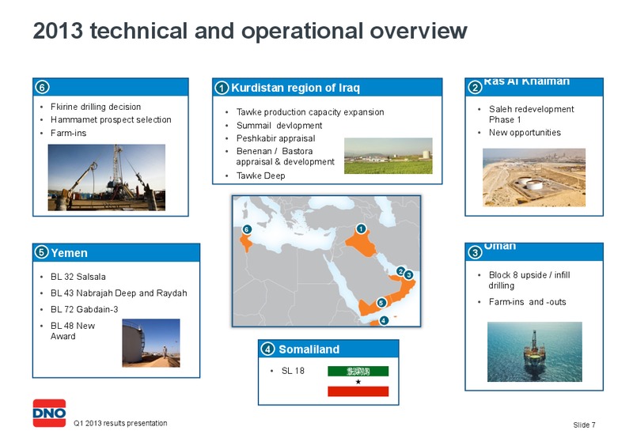Select map marker 6 over Tunisia
Viewport: 633px width, 438px height.
click(247, 229)
